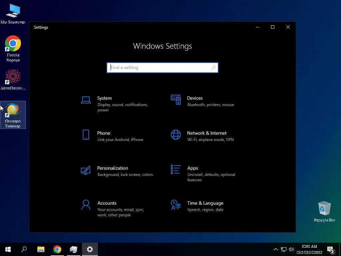This screenshot has width=341, height=256.
Task: Show hidden system tray icons
Action: tap(275, 249)
